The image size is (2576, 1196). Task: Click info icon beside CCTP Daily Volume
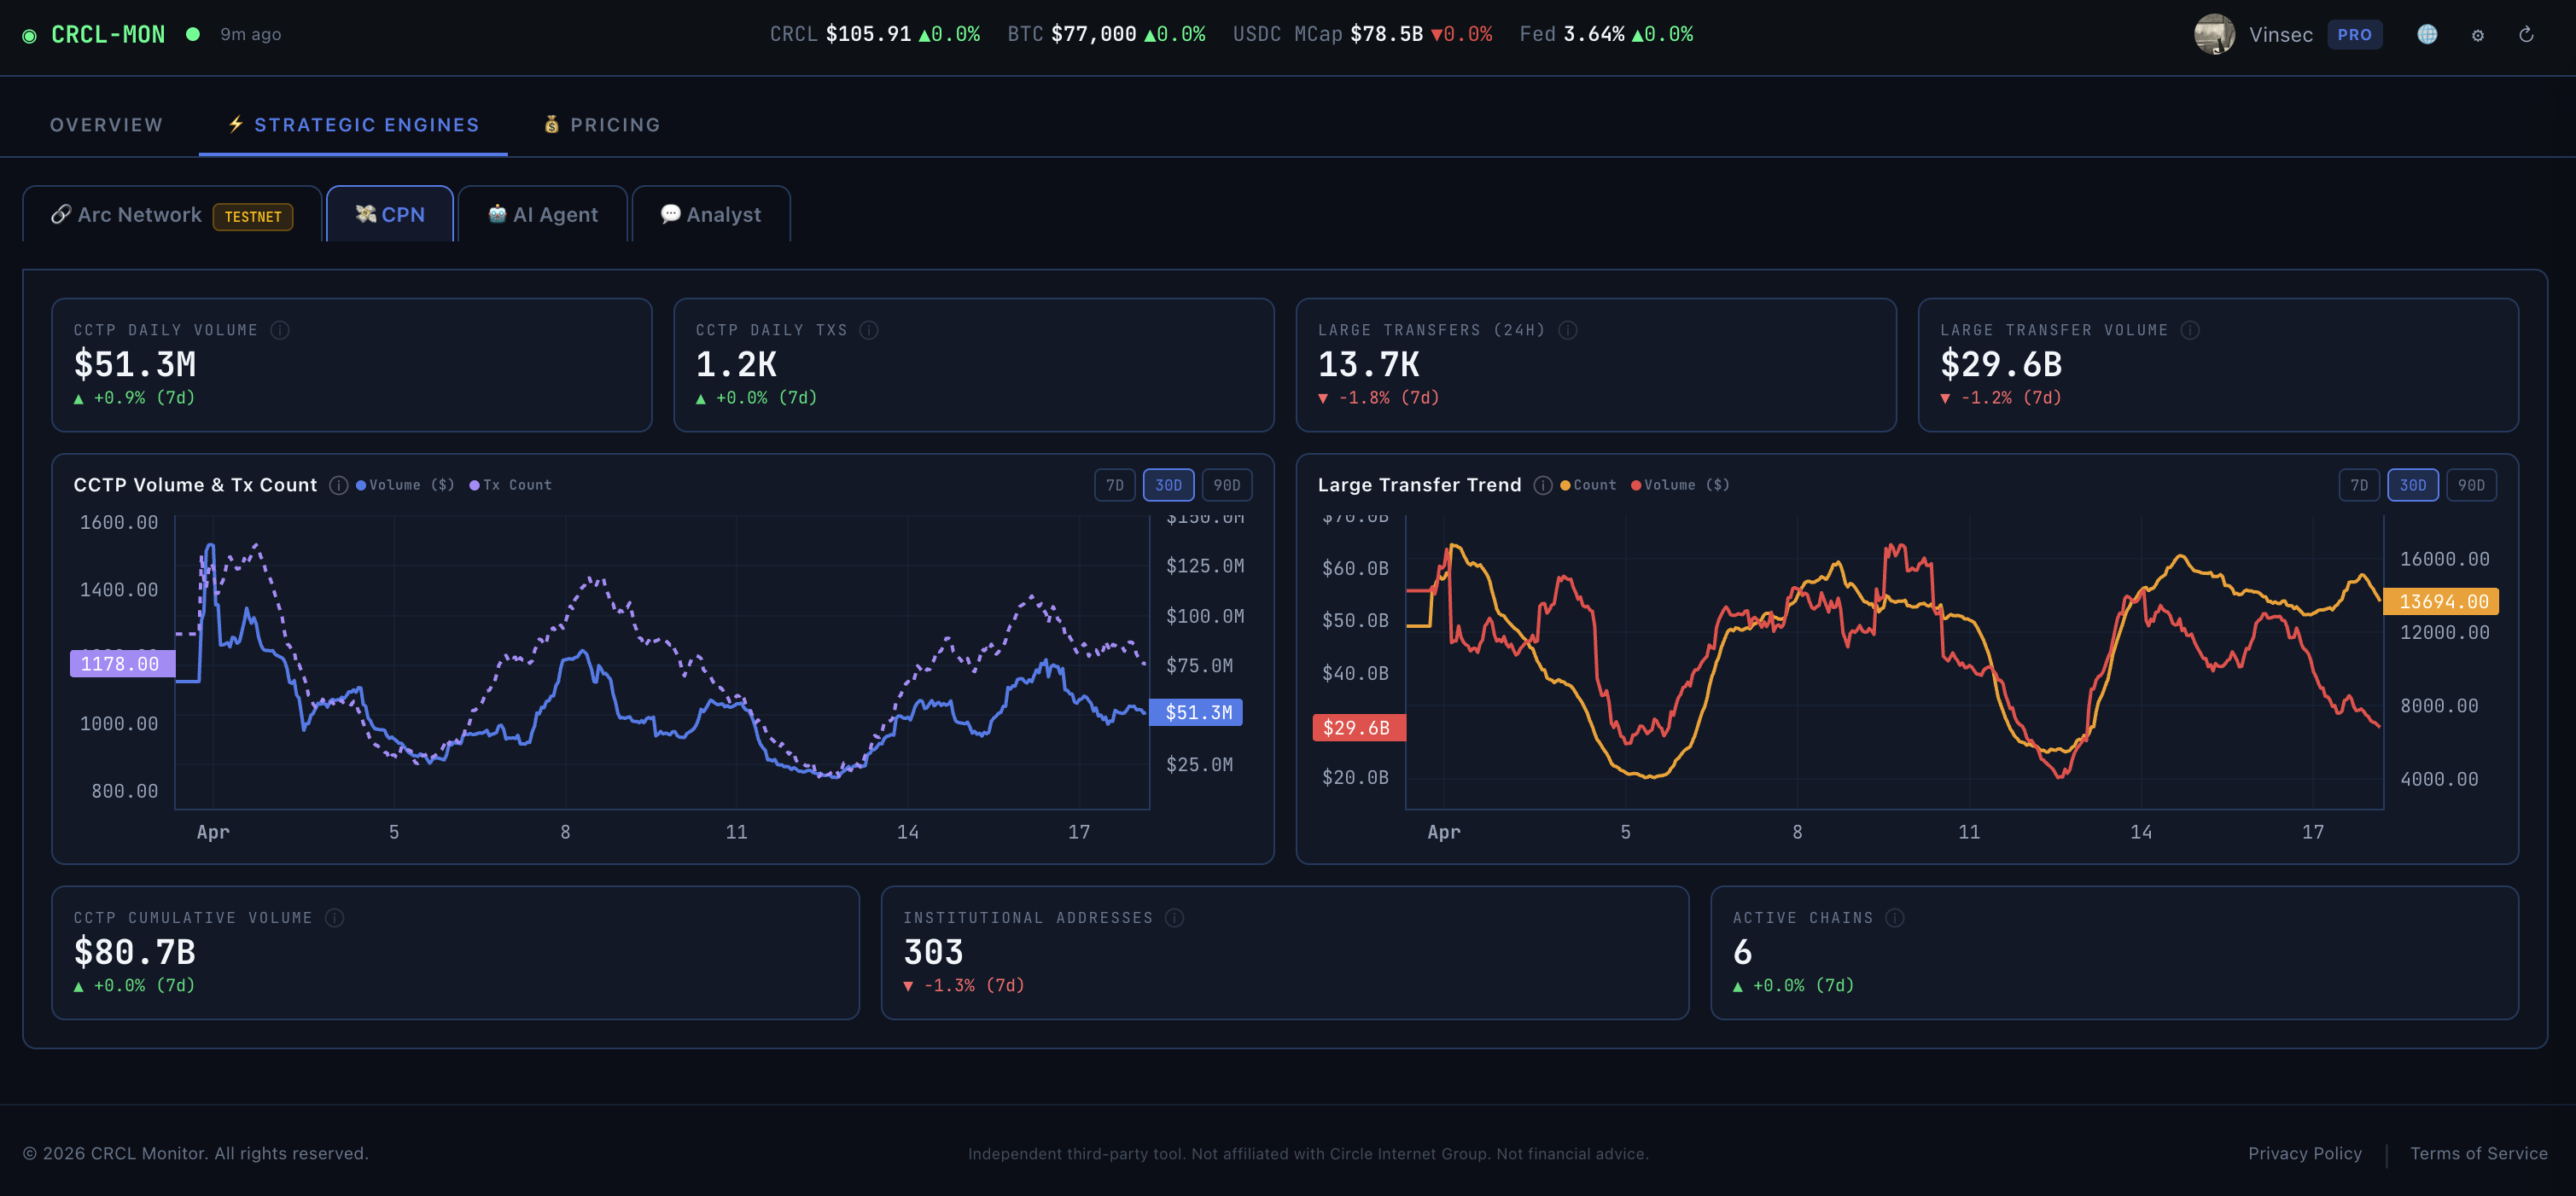pyautogui.click(x=280, y=330)
